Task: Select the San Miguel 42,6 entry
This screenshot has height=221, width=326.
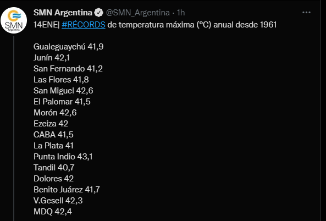Action: tap(63, 91)
